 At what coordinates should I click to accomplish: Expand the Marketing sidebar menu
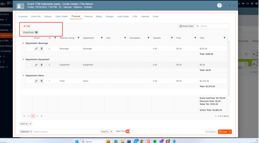tap(6, 30)
